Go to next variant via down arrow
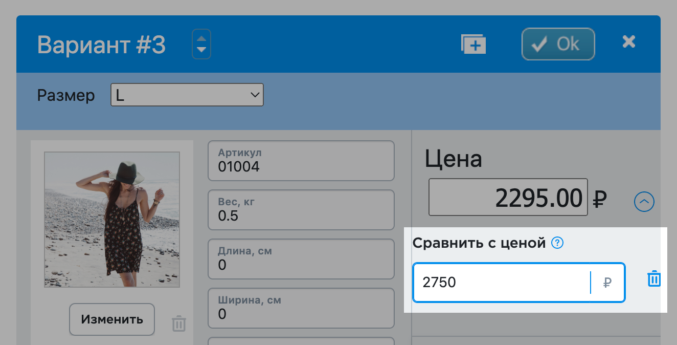677x345 pixels. click(201, 50)
